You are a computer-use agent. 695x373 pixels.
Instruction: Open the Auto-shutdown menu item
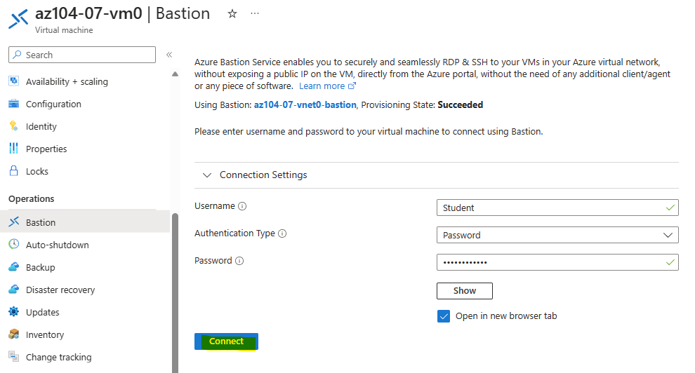tap(57, 245)
